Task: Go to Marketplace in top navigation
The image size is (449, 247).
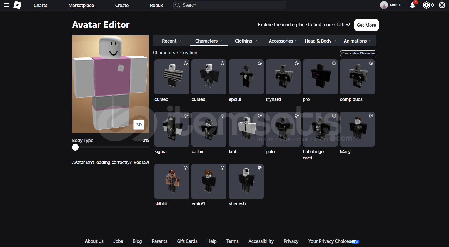Action: [81, 5]
